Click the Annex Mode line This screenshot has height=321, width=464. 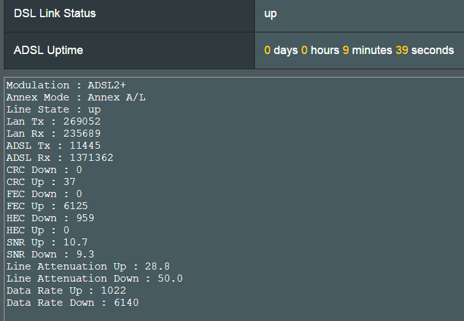[76, 97]
